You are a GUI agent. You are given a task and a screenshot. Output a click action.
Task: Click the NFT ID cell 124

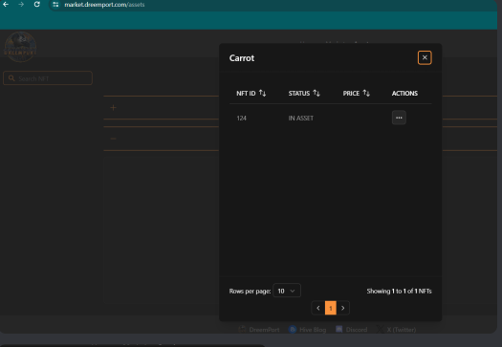pyautogui.click(x=241, y=119)
